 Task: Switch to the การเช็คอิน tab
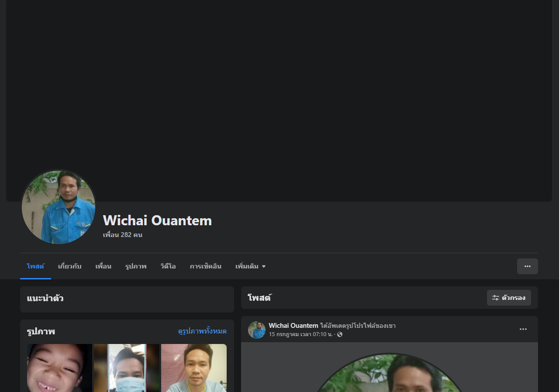tap(206, 266)
